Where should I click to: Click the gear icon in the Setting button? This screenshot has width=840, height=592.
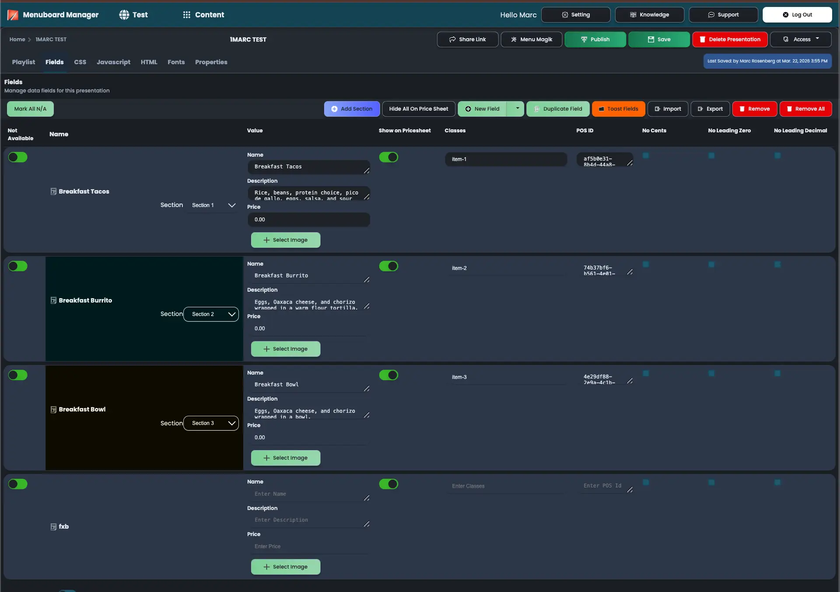[565, 15]
